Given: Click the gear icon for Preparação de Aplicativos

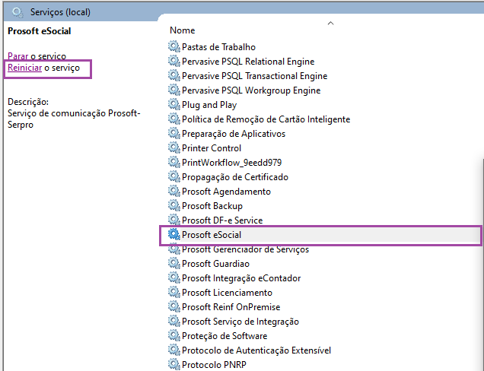Looking at the screenshot, I should point(174,134).
